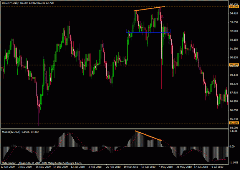Click the 12 Oct 2009 date label
The image size is (240, 170).
[x=8, y=167]
